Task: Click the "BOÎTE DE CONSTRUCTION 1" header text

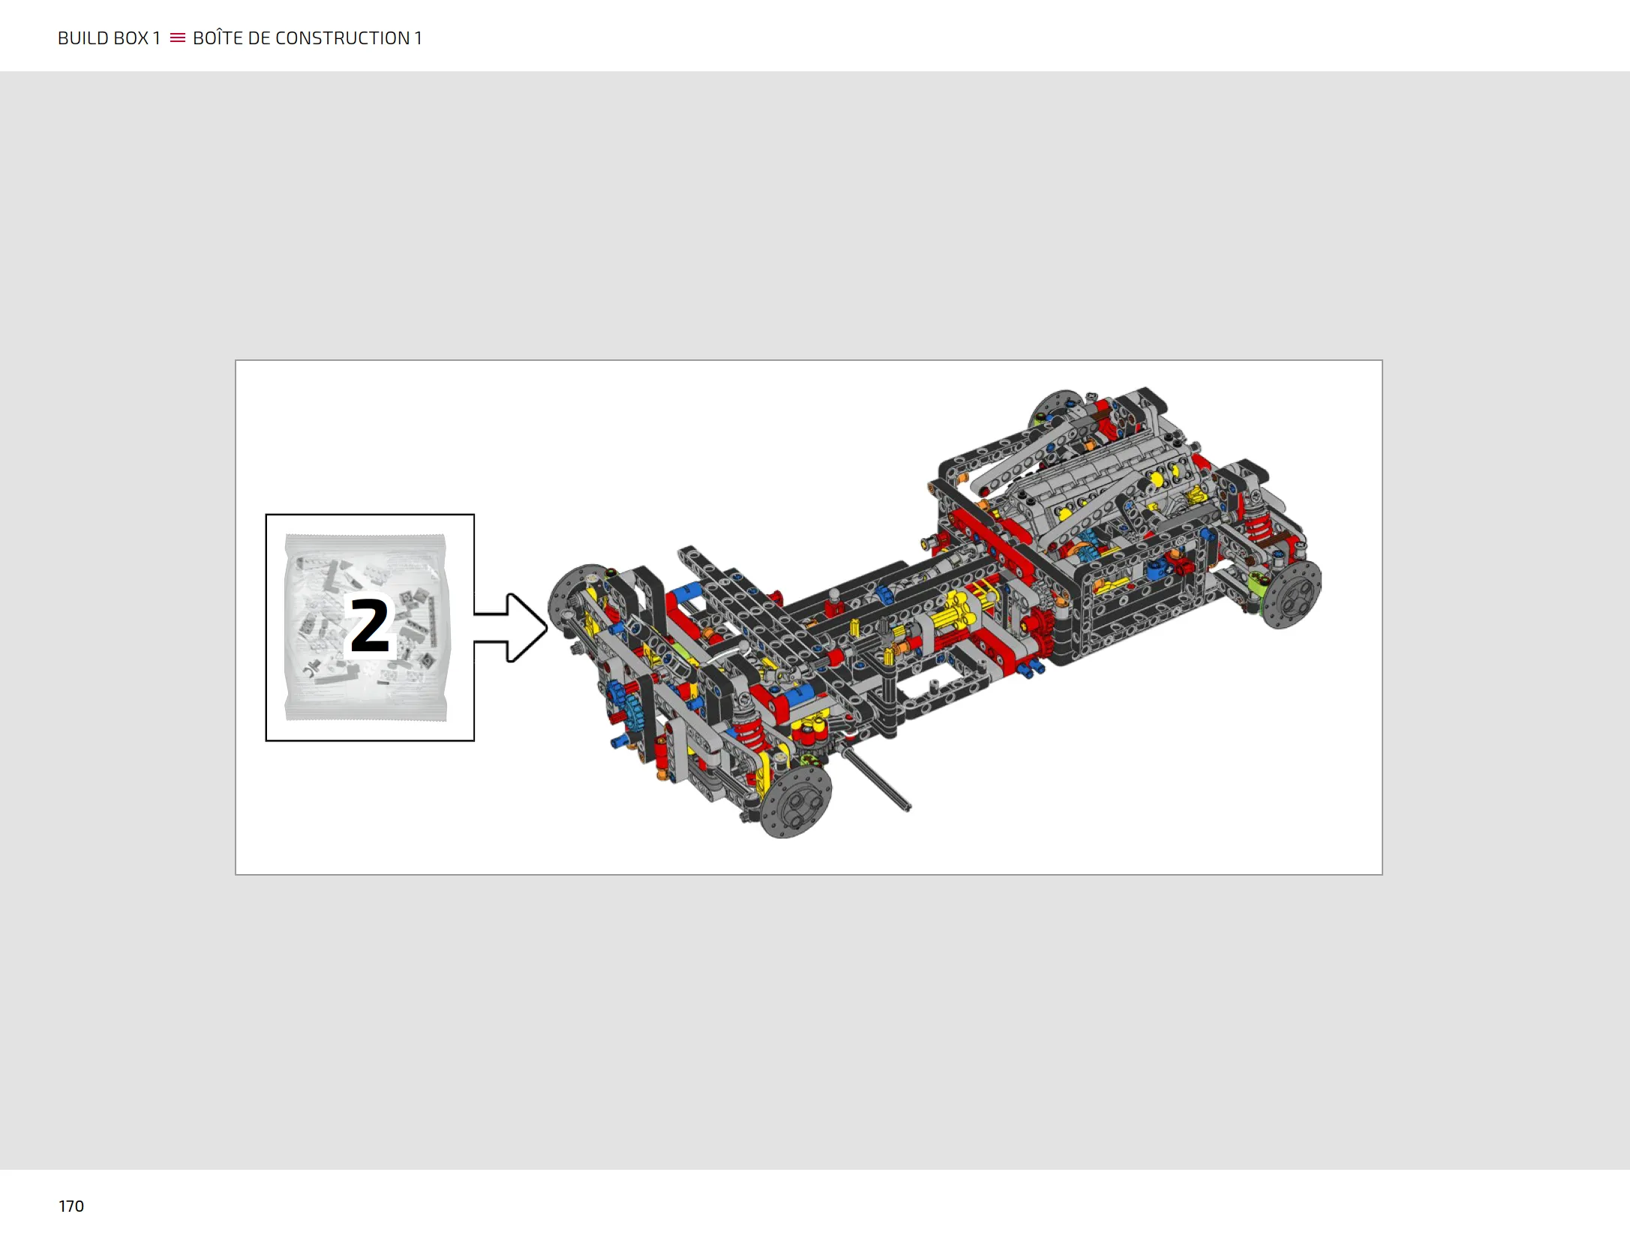Action: click(308, 38)
